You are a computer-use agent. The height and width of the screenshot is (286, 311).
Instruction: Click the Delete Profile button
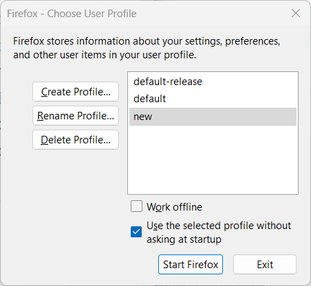(76, 140)
